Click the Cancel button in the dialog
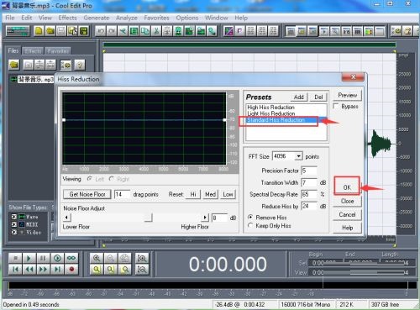This screenshot has height=310, width=420. (x=347, y=214)
